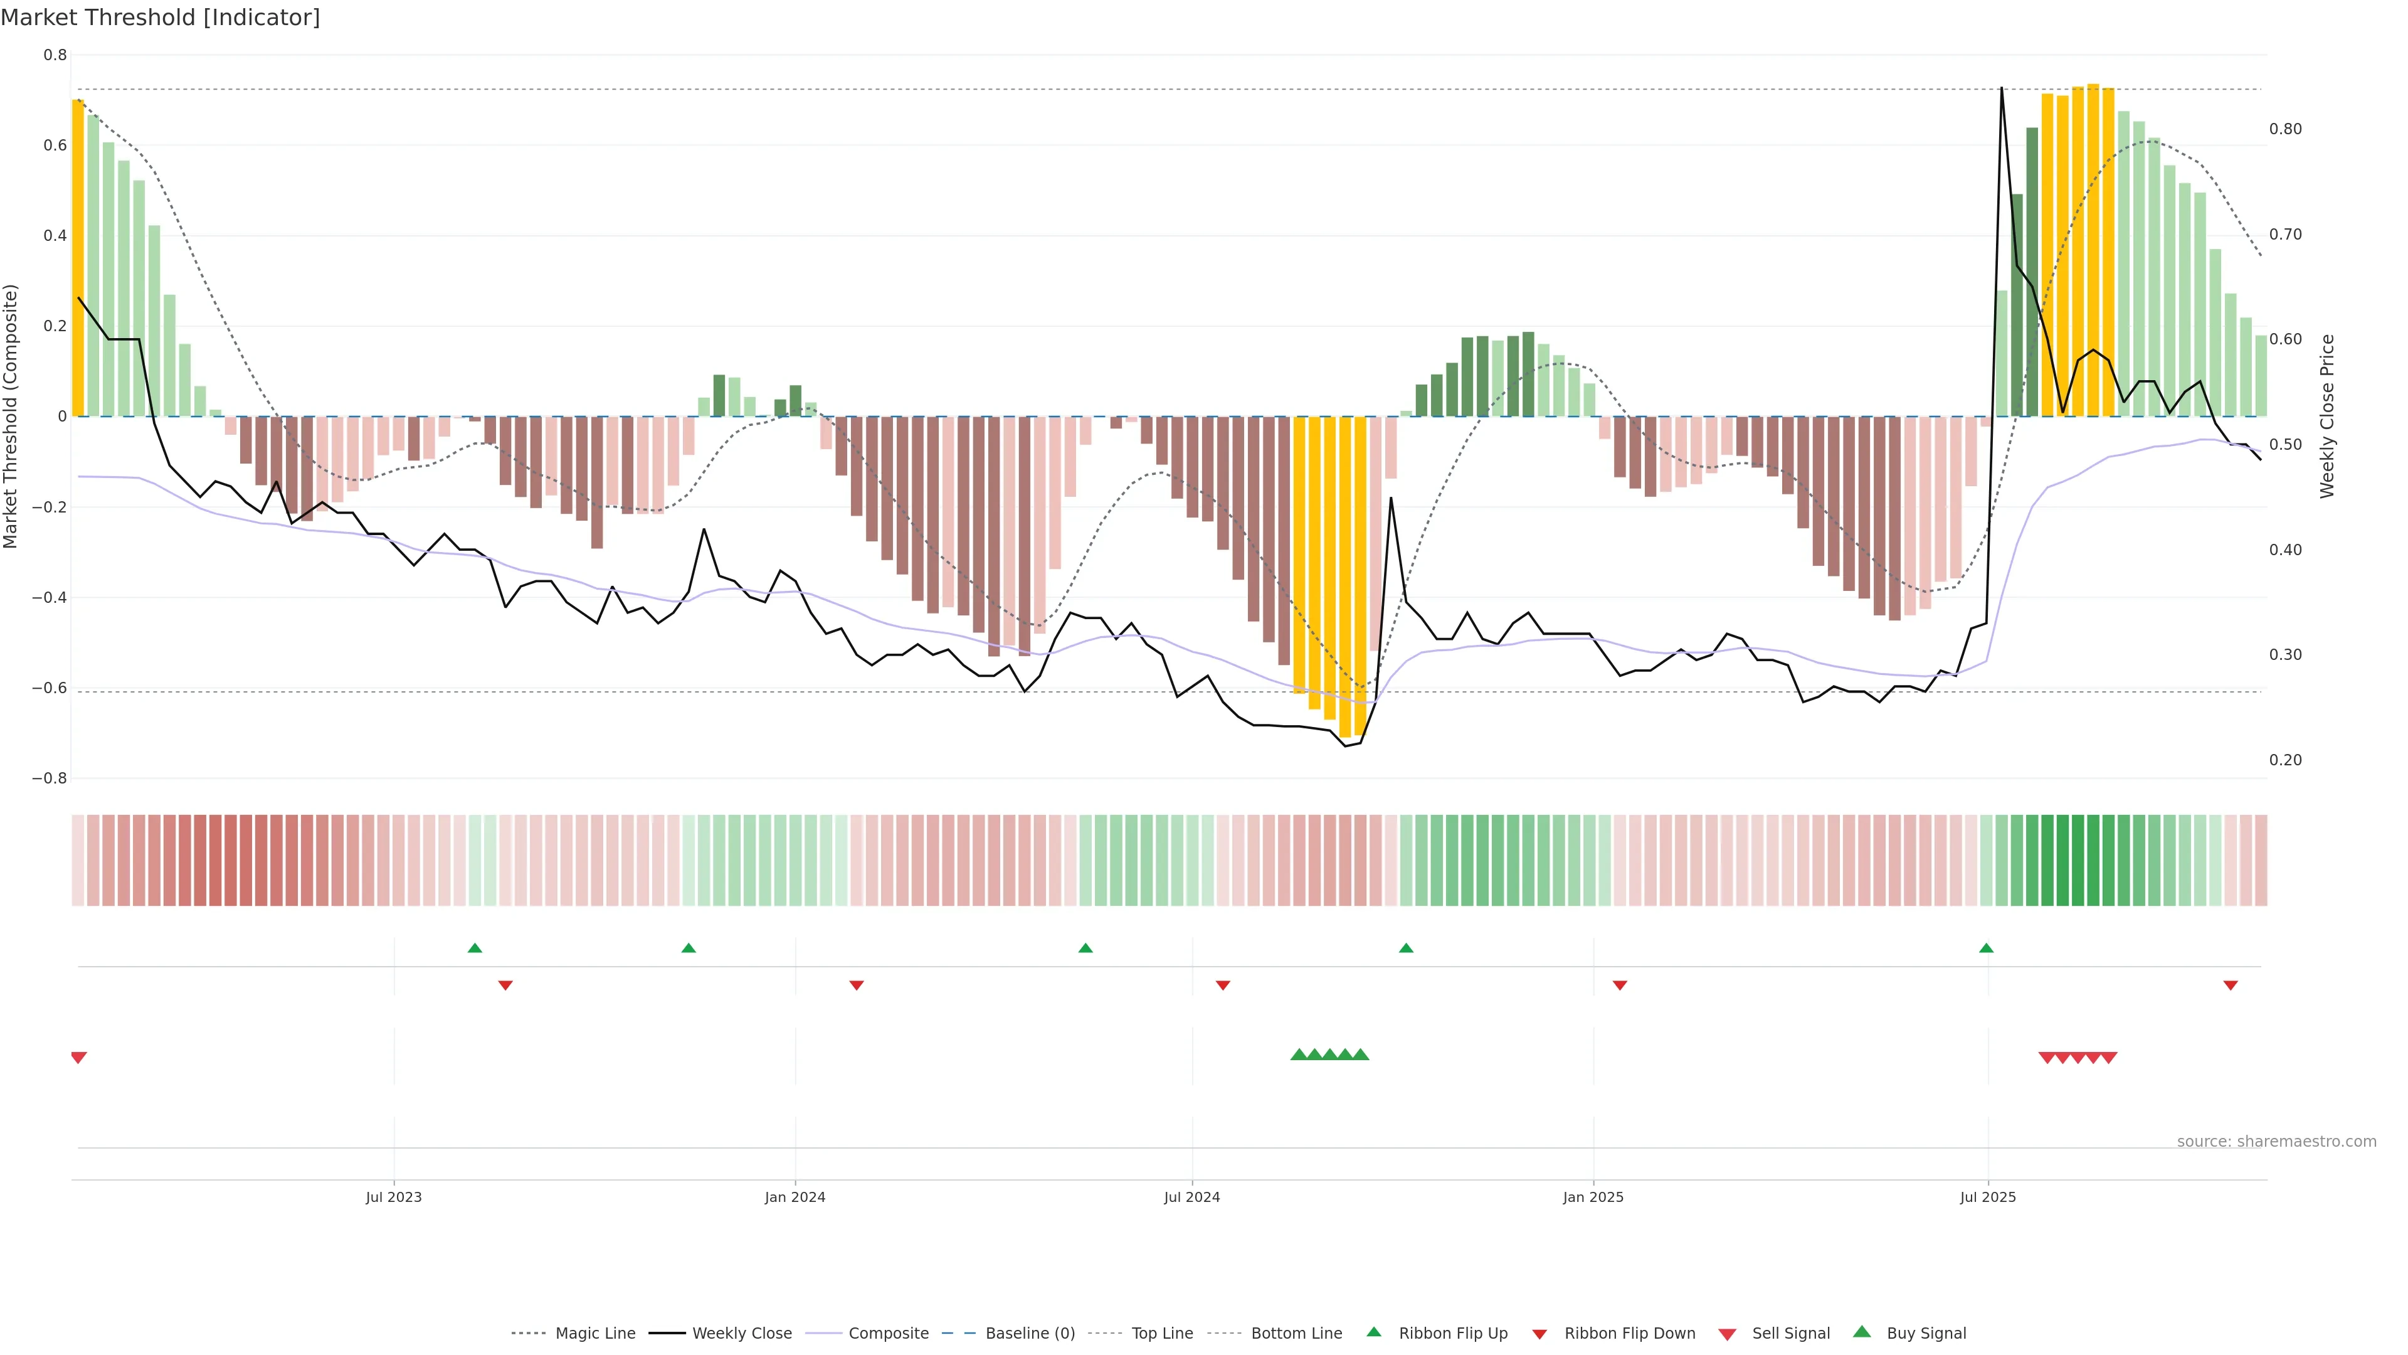Click the Jan 2024 x-axis label
This screenshot has height=1355, width=2408.
(795, 1197)
